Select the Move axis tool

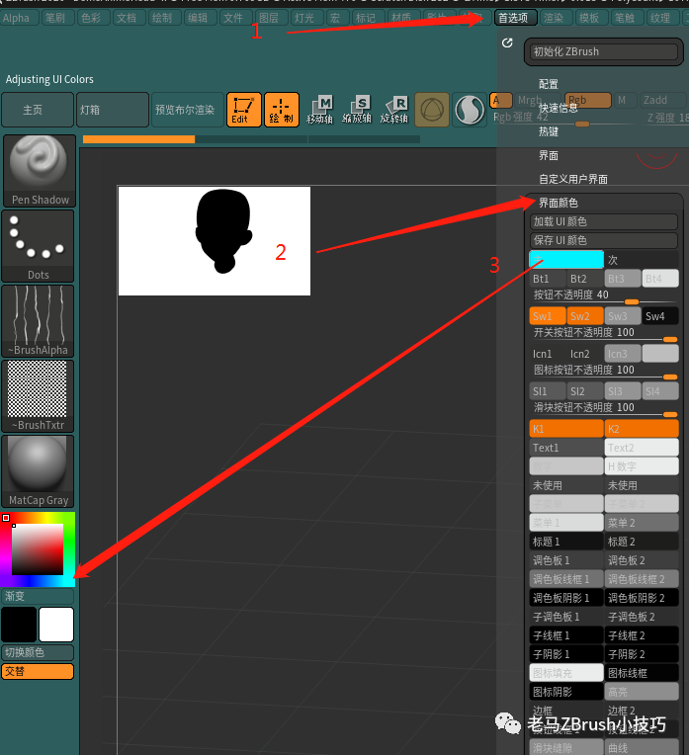[320, 110]
